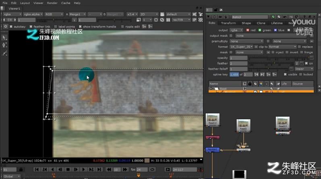This screenshot has height=179, width=321.
Task: Select the arrow selection tool
Action: 4,37
